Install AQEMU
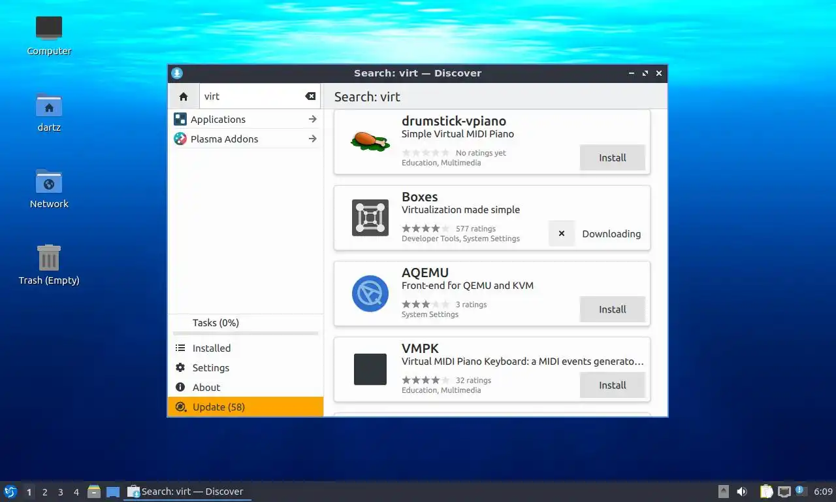836x502 pixels. click(x=613, y=309)
